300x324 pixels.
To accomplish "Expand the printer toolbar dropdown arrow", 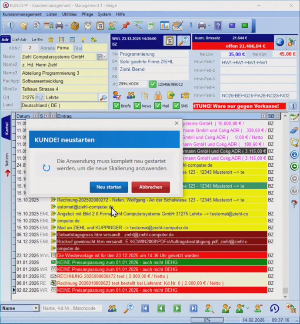I will 66,26.
